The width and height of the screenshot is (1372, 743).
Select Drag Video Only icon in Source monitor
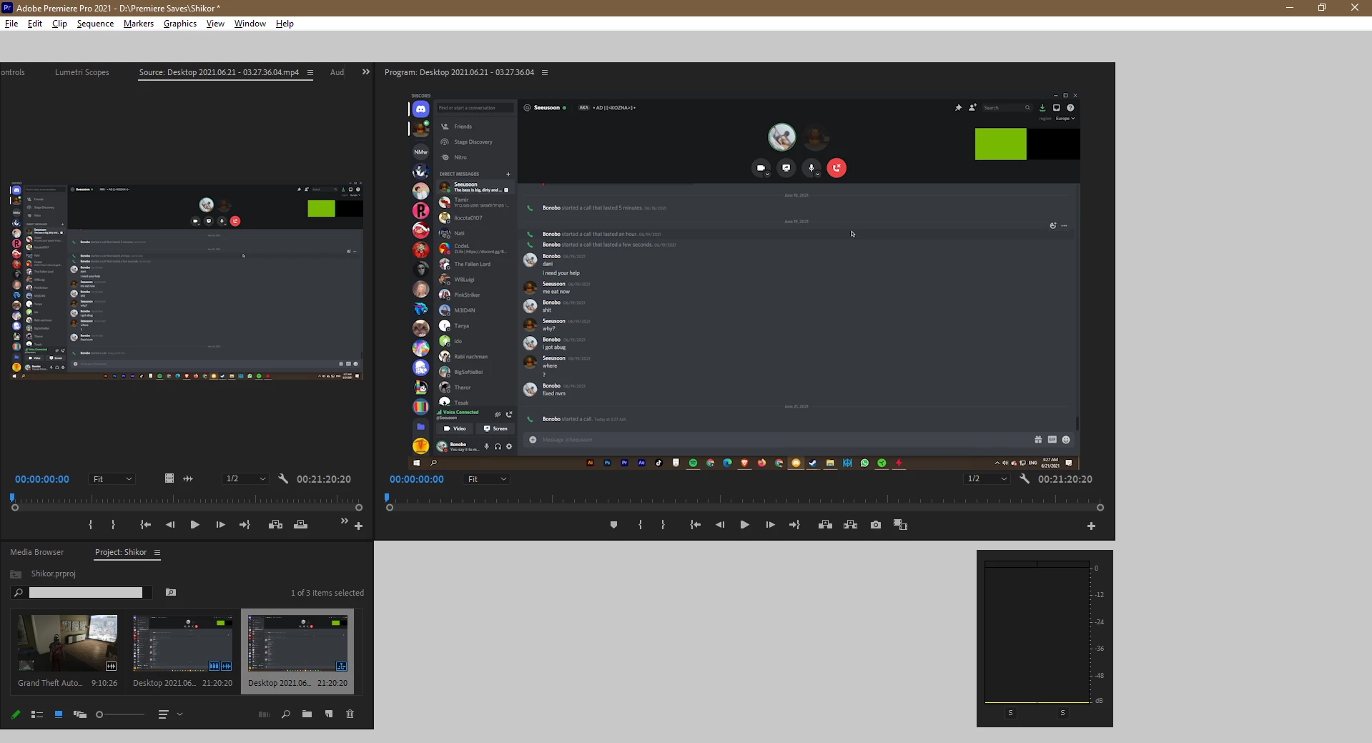click(169, 478)
